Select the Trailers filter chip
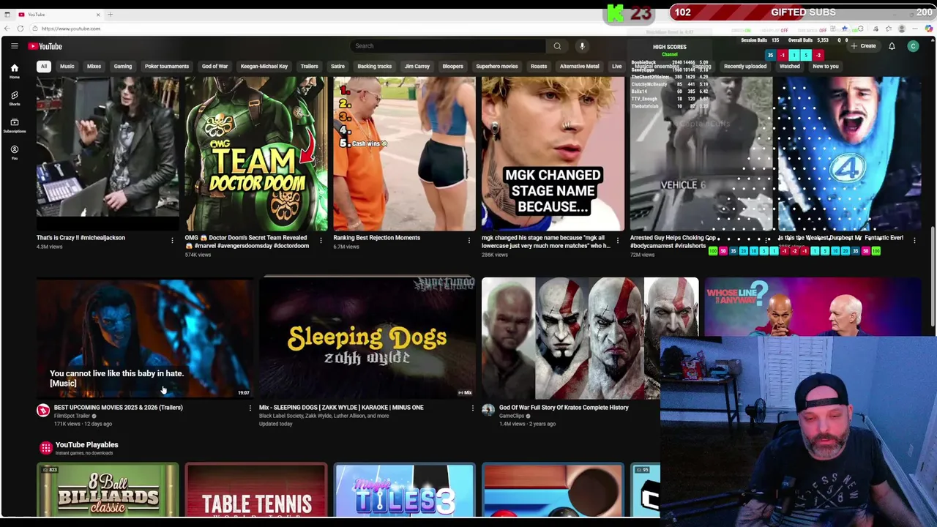Image resolution: width=937 pixels, height=527 pixels. [x=309, y=66]
